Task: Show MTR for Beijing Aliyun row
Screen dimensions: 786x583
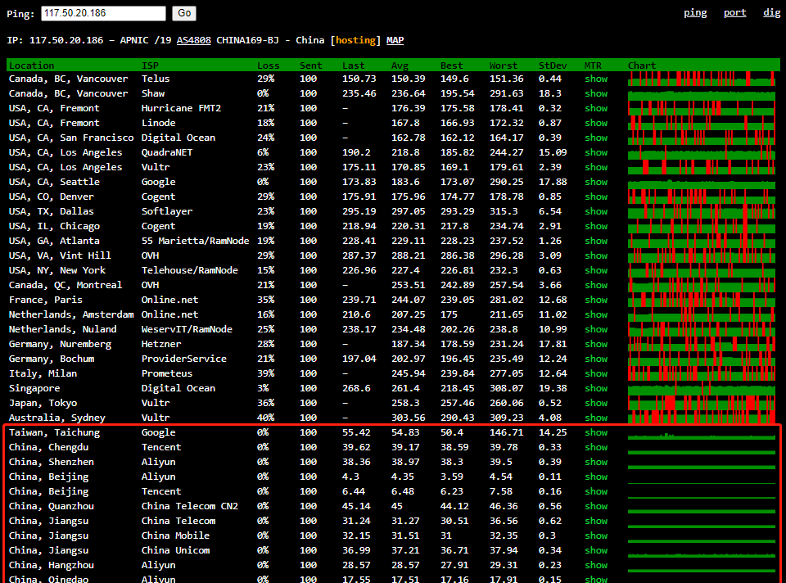Action: coord(596,477)
